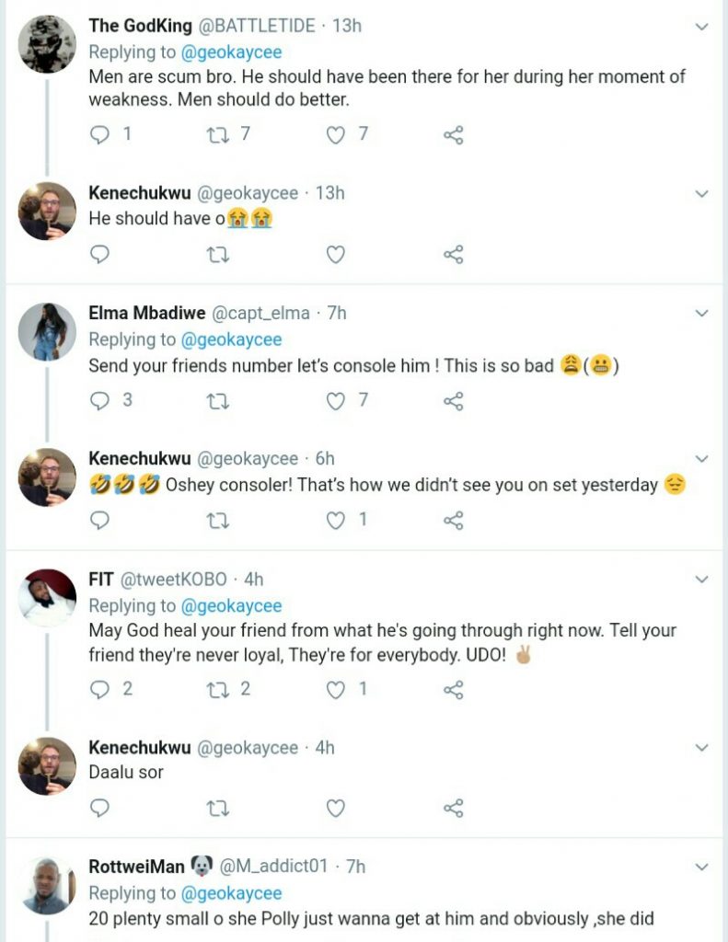
Task: Share FIT's tweet about loyalty
Action: 453,689
